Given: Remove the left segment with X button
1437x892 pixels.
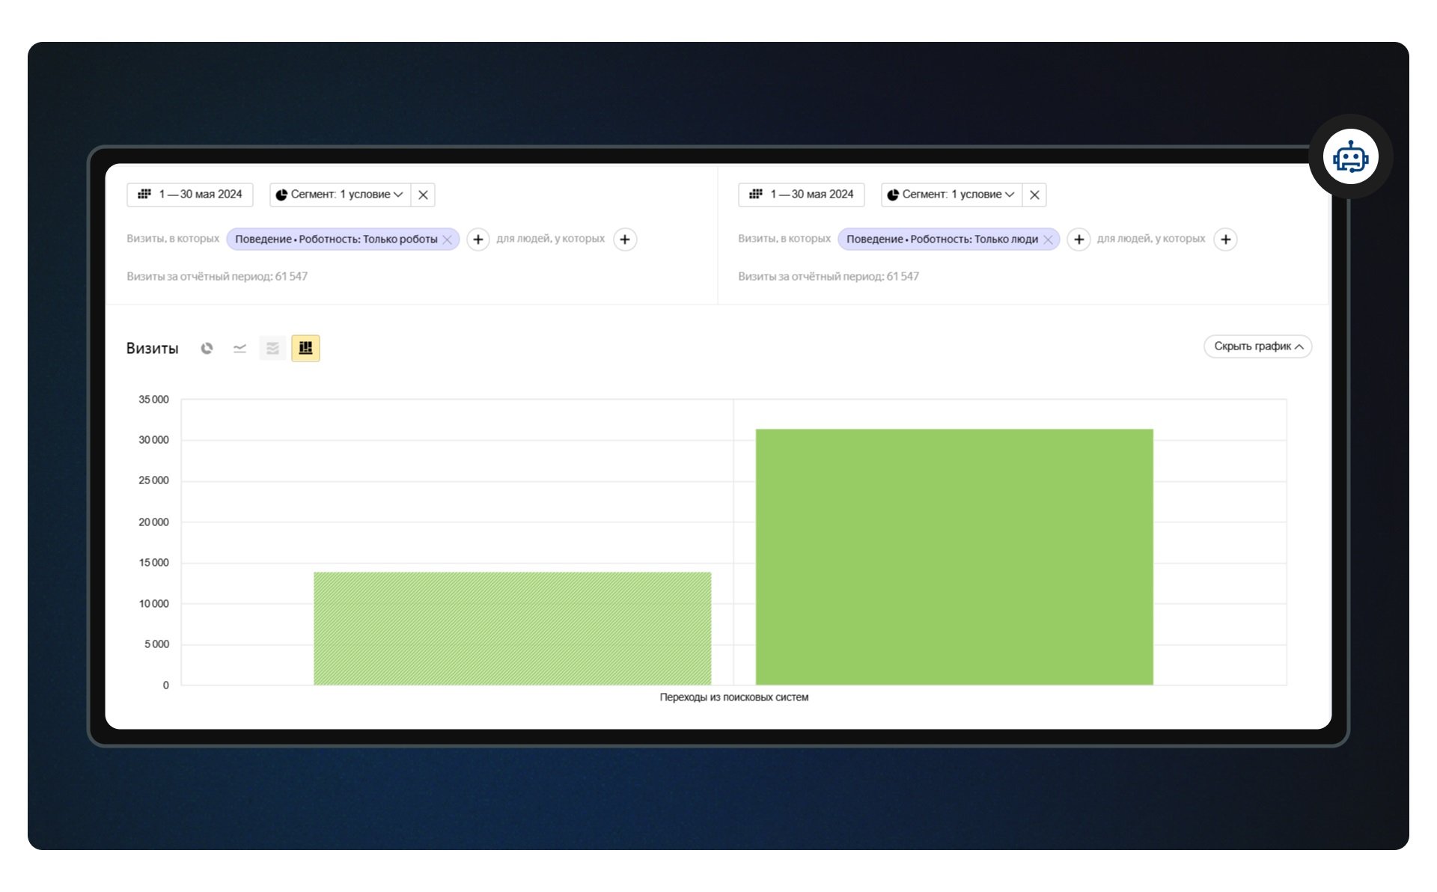Looking at the screenshot, I should tap(423, 195).
